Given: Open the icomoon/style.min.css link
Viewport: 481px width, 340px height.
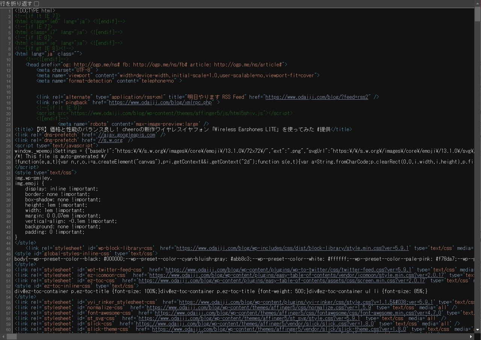Looking at the screenshot, I should coord(296,275).
